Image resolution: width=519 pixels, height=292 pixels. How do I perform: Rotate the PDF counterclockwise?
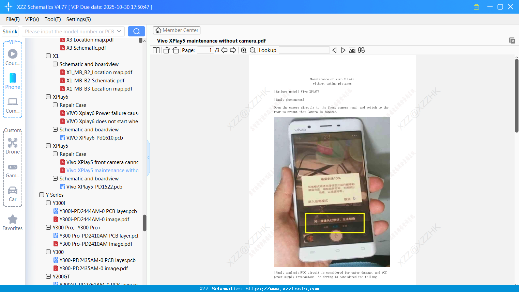[x=166, y=50]
